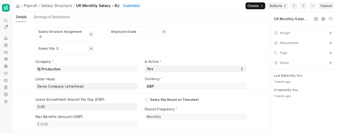Screen dimensions: 340x133
Task: Open the Actions dropdown button
Action: [x=278, y=6]
